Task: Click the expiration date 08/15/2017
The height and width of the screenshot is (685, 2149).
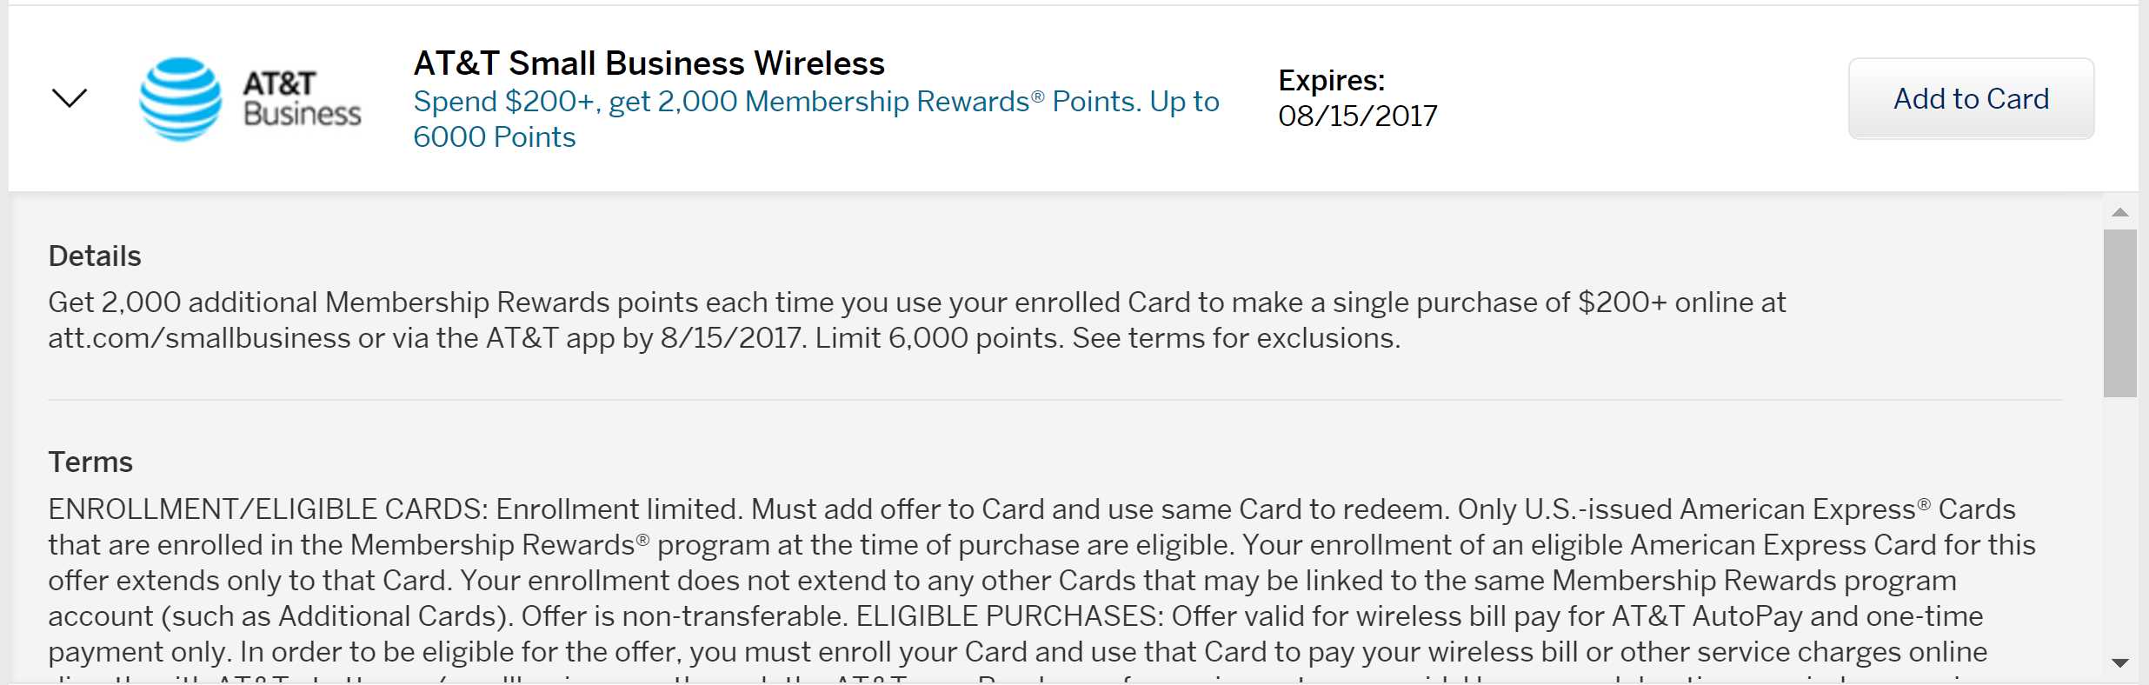Action: 1357,116
